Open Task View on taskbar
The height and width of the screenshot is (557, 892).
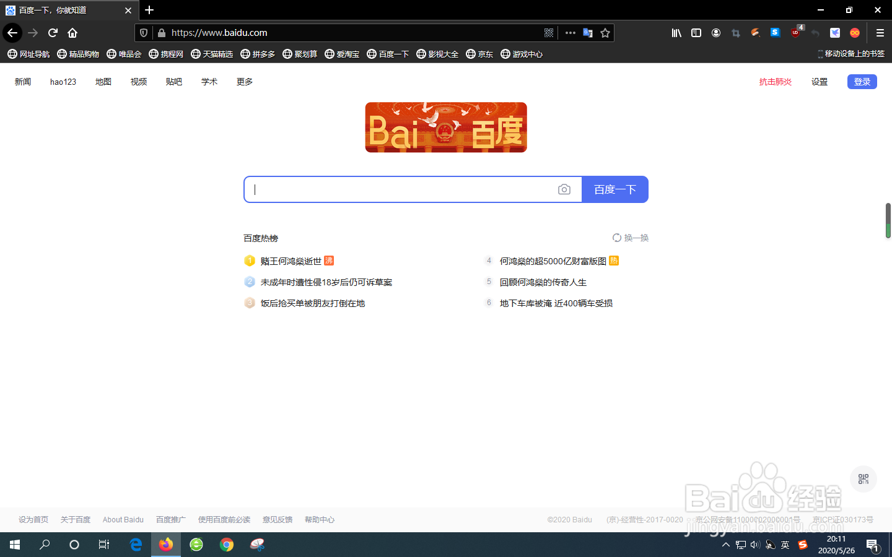[x=104, y=545]
